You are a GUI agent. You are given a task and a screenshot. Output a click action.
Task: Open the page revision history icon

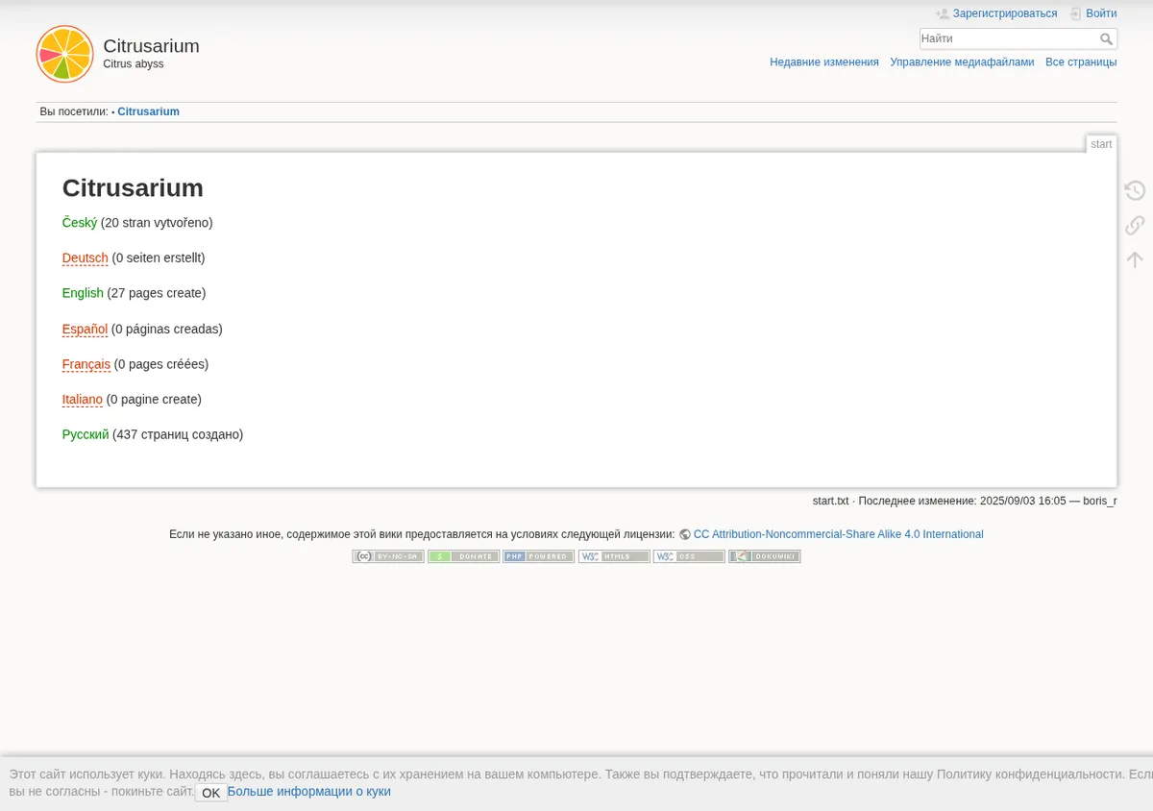(1135, 190)
